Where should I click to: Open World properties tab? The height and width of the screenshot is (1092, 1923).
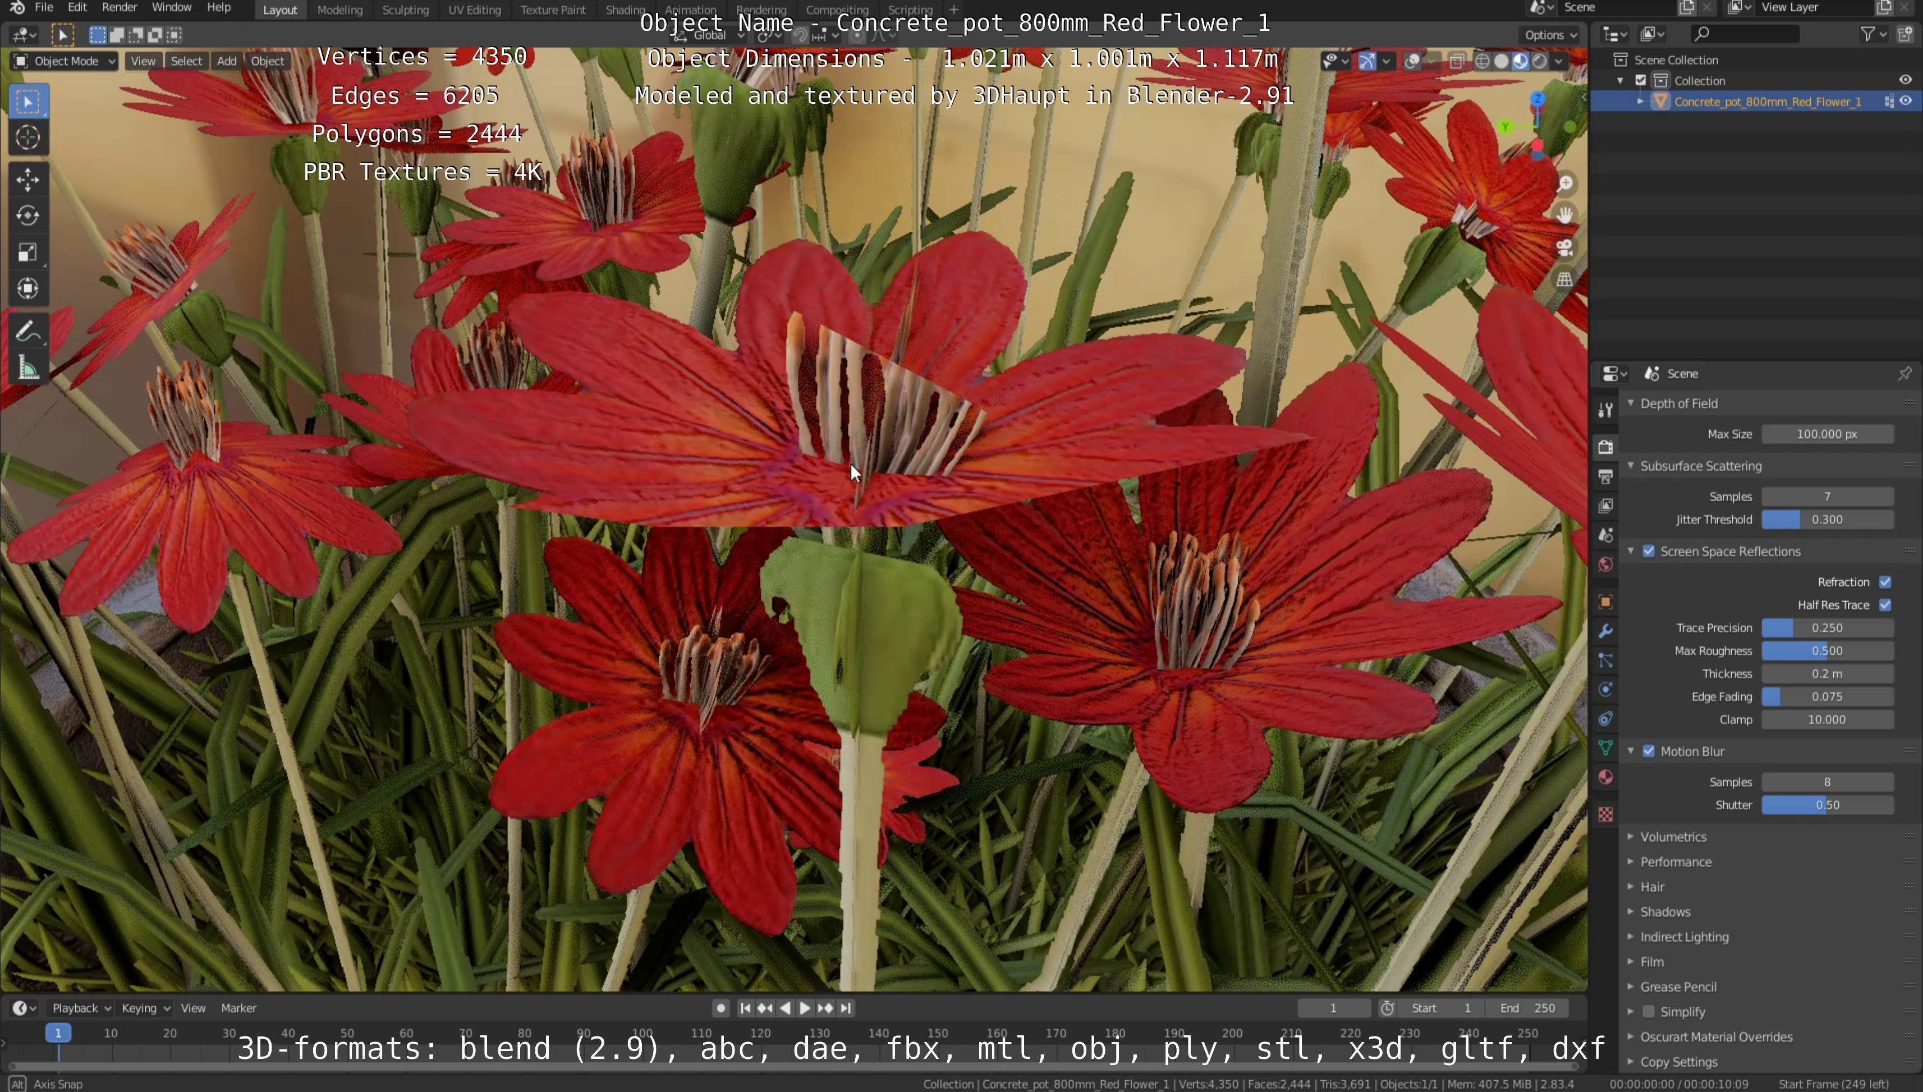pyautogui.click(x=1605, y=564)
